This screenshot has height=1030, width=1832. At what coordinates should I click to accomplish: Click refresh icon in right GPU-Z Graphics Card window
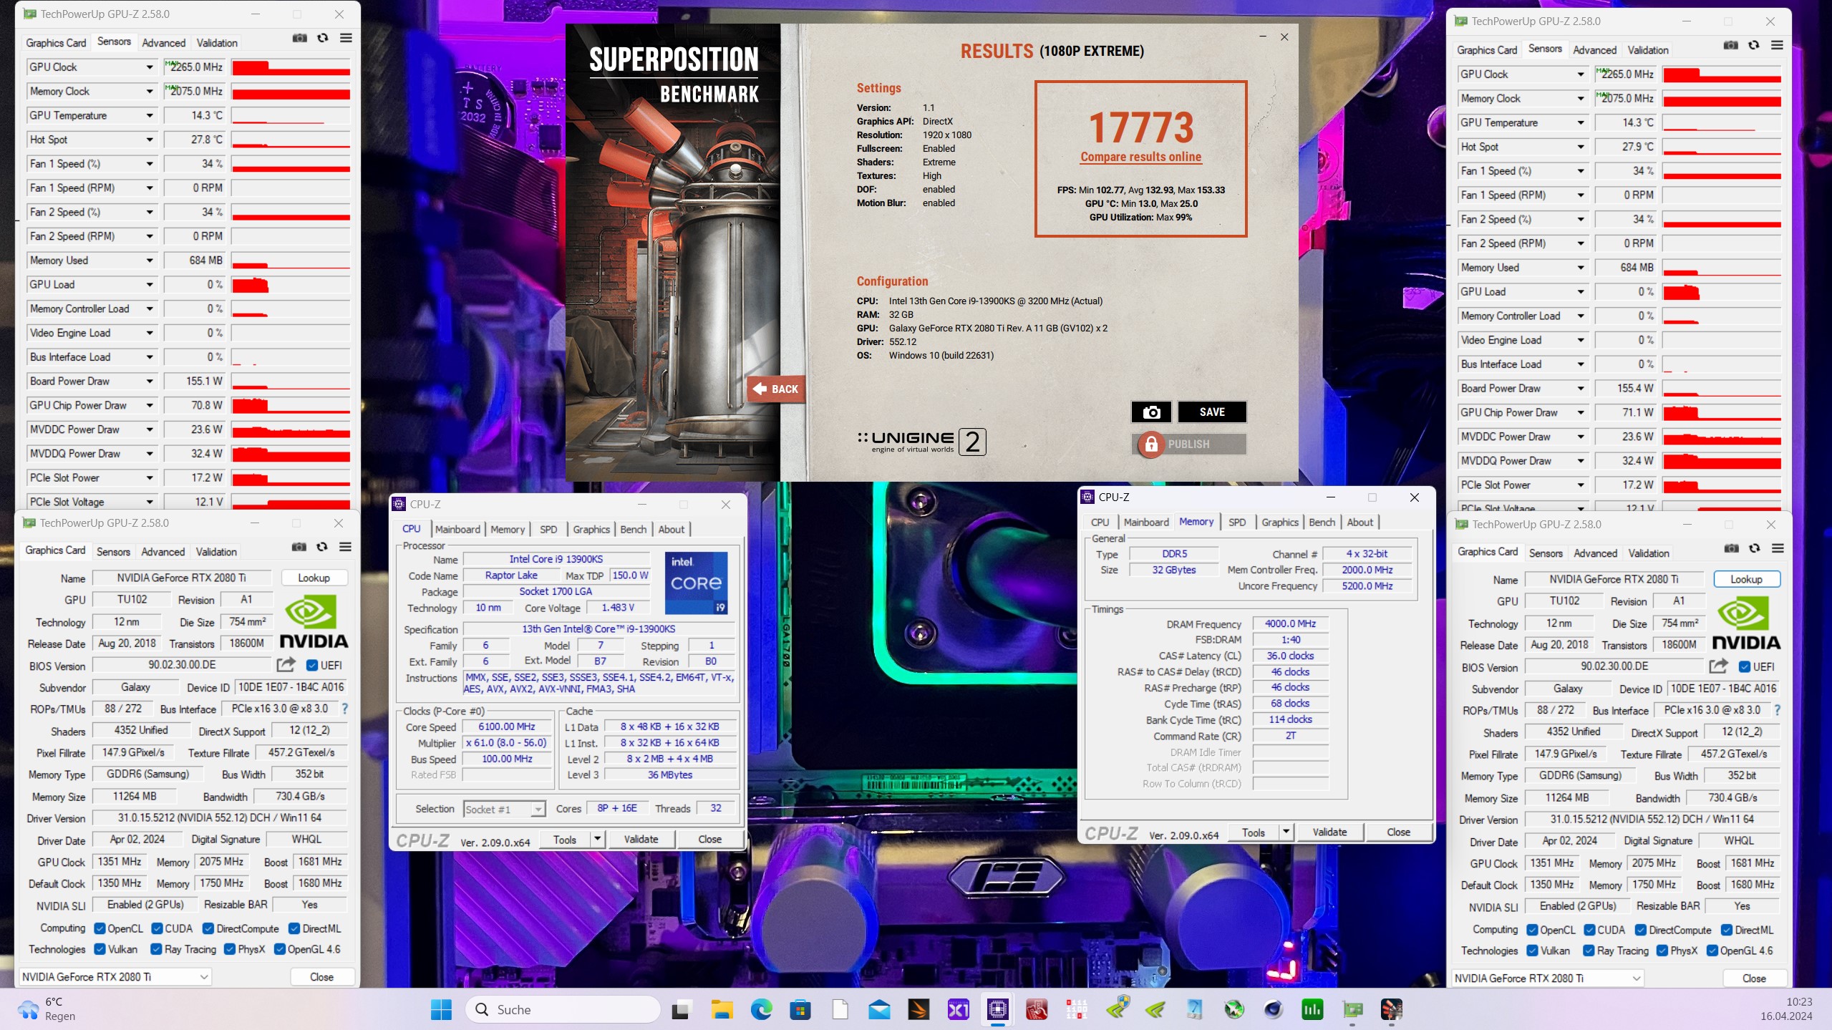pyautogui.click(x=1755, y=548)
